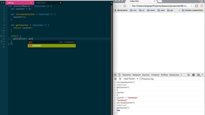
Task: Change DevTools dock side
Action: click(198, 75)
